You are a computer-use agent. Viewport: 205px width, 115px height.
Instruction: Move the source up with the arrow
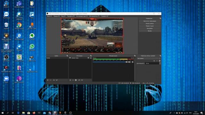coord(79,80)
